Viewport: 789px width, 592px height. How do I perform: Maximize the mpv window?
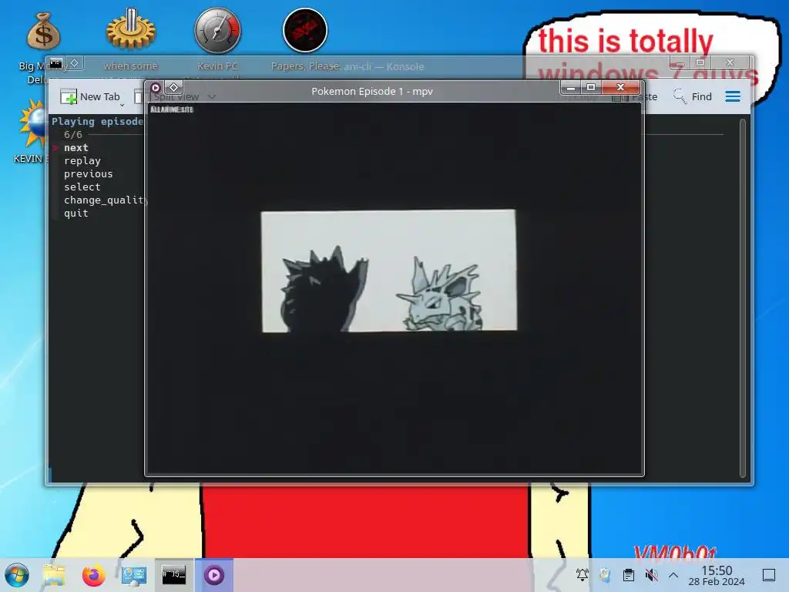point(591,88)
